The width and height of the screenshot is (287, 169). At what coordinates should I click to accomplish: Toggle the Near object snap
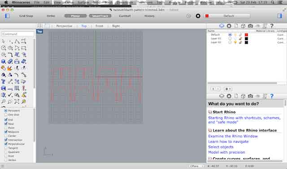(x=6, y=124)
